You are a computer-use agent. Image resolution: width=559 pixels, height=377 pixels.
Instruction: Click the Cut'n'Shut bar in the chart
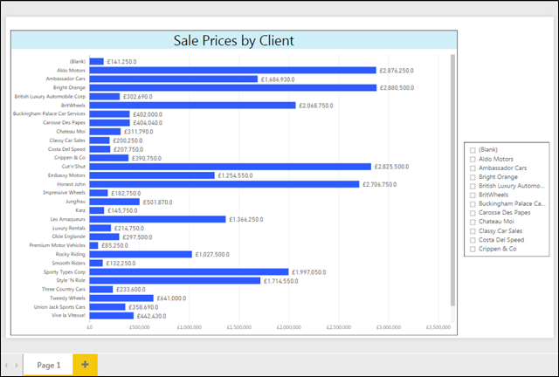pyautogui.click(x=227, y=166)
